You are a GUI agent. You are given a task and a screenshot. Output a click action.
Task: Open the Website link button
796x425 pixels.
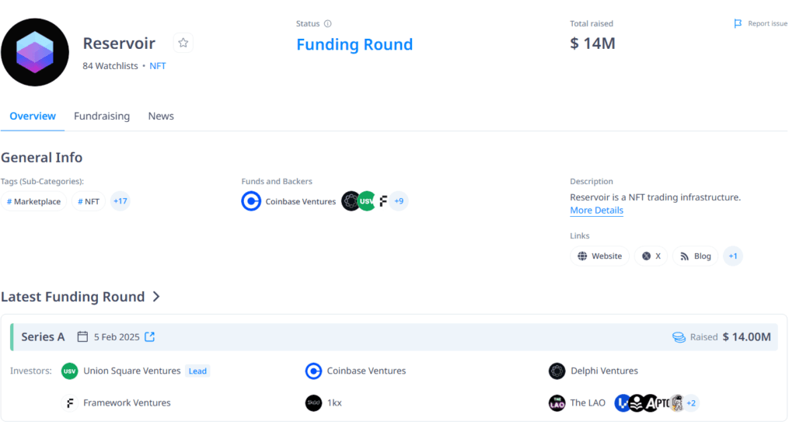point(599,256)
